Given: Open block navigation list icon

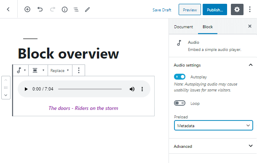Looking at the screenshot, I should [x=76, y=10].
